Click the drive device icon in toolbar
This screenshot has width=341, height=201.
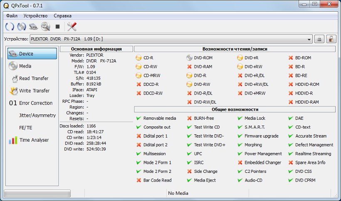coord(33,27)
